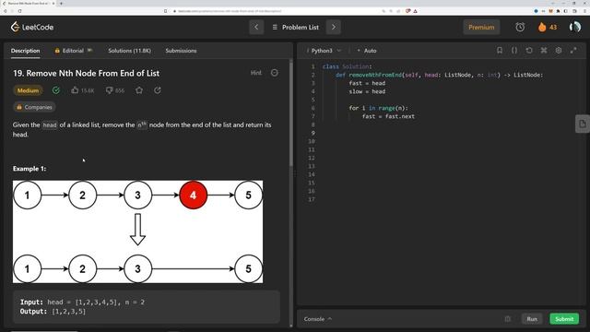This screenshot has width=590, height=332.
Task: Click the Hint link
Action: point(256,73)
